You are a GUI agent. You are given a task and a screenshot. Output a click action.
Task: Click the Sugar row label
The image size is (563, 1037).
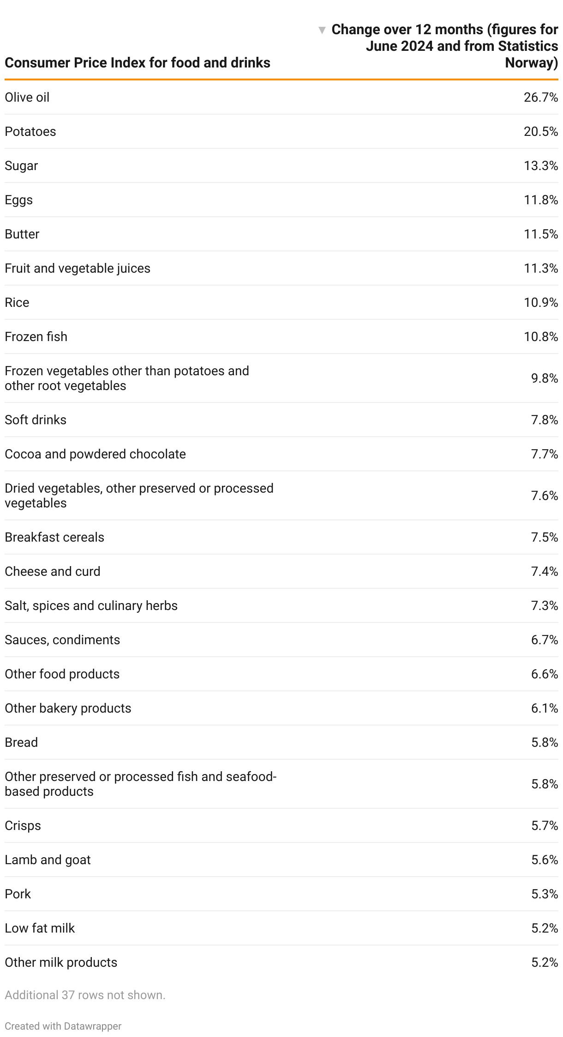[21, 166]
